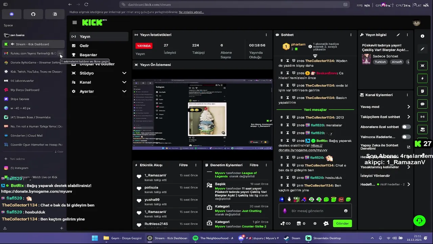Select Başarılar in the left menu
The width and height of the screenshot is (433, 244).
click(x=99, y=55)
